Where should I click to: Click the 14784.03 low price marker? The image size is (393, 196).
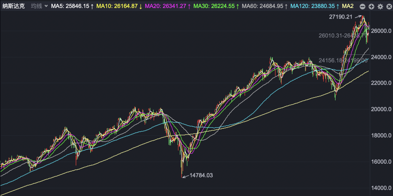pos(201,176)
